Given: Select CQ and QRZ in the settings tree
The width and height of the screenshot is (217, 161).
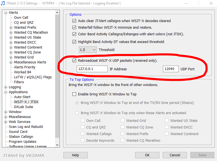Looking at the screenshot, I should [x=24, y=23].
